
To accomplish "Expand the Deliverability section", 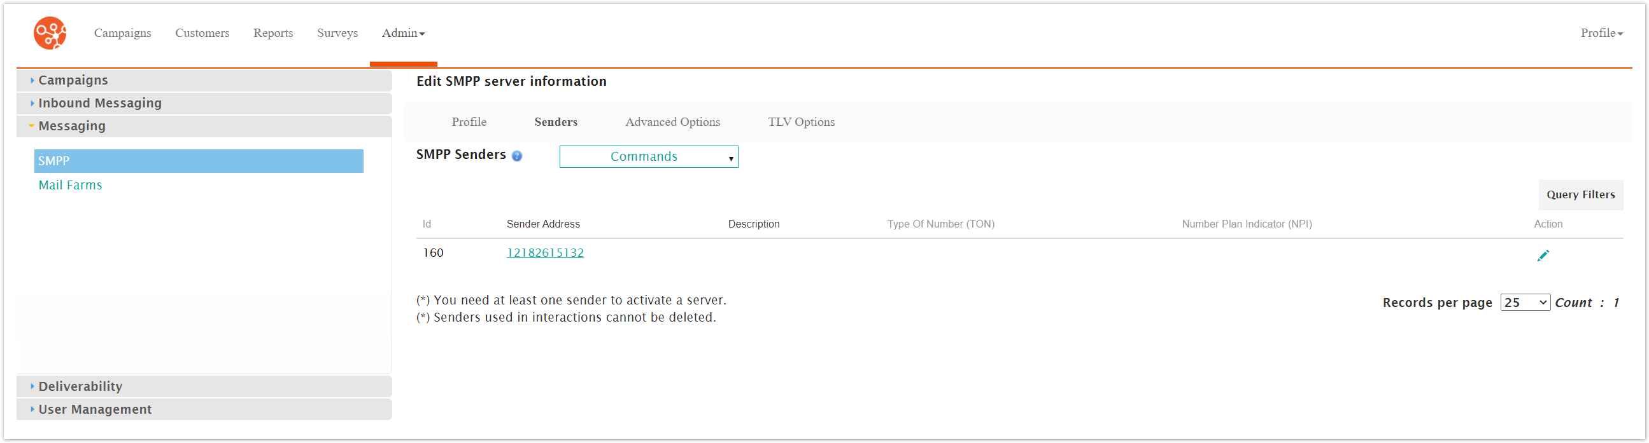I will (x=80, y=386).
